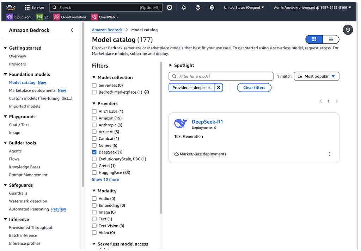Open AWS CloudShell terminal icon
361x251 pixels.
[x=170, y=7]
